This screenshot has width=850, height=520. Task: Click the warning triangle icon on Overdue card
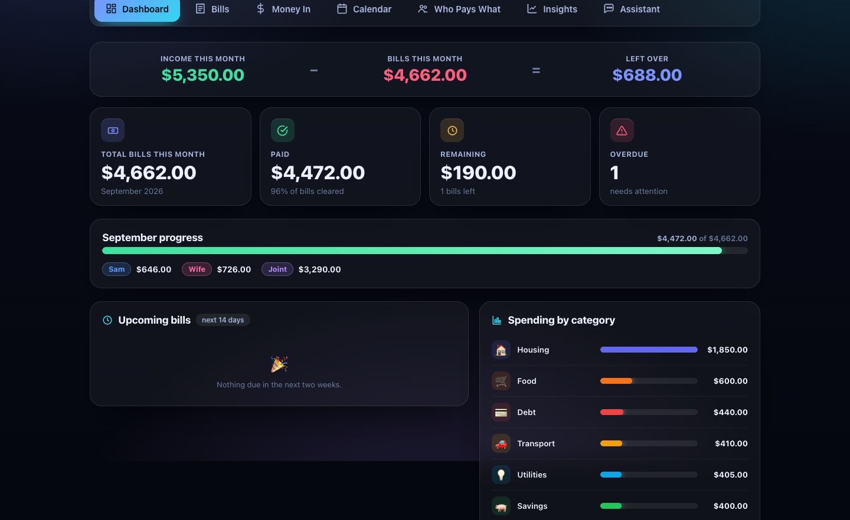click(622, 130)
